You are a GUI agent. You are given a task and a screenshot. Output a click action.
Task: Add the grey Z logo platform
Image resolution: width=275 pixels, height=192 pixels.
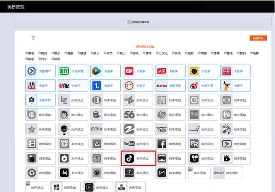pos(138,129)
